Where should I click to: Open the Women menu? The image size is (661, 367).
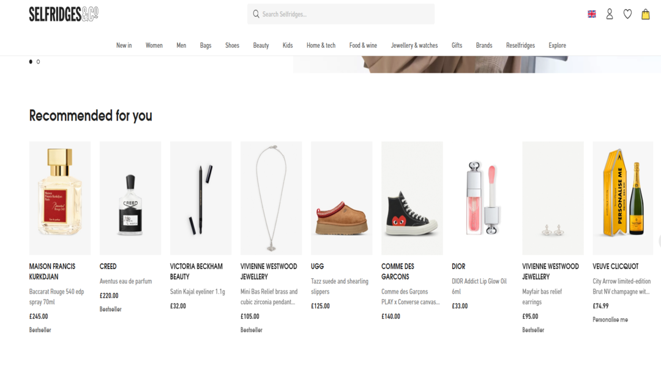(x=154, y=45)
